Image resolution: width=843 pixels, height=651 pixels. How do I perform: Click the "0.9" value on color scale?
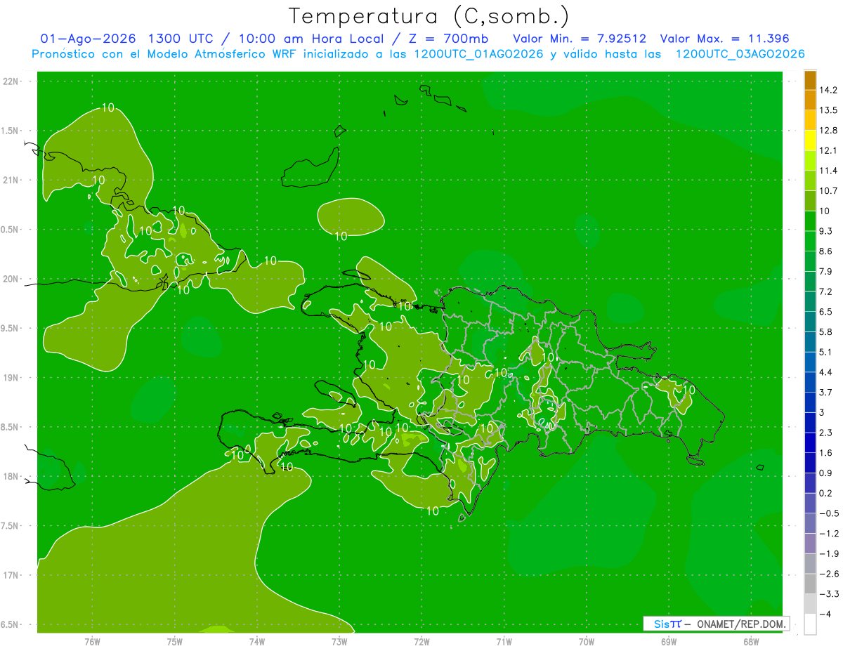coord(825,473)
